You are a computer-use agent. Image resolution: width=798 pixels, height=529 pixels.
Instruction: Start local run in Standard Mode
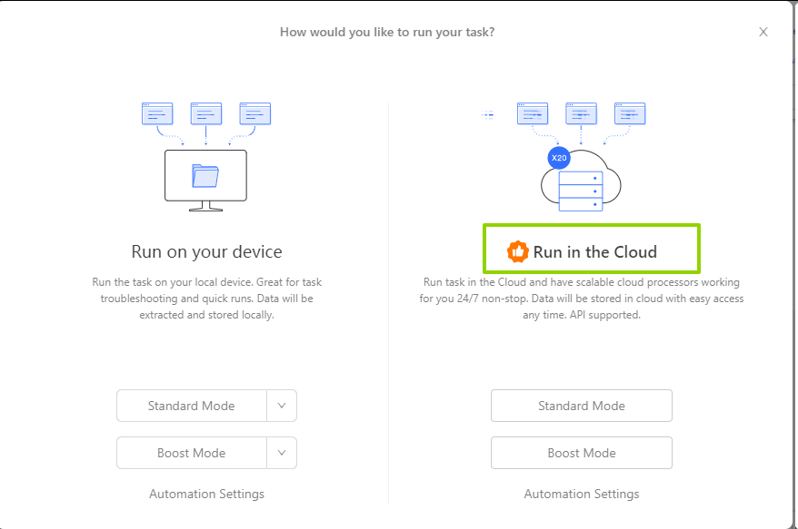(192, 406)
